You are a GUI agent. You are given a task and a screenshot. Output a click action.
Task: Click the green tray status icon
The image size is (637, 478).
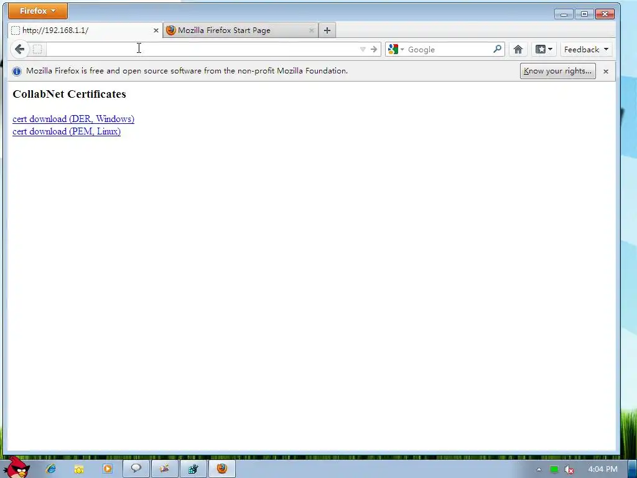pyautogui.click(x=554, y=469)
